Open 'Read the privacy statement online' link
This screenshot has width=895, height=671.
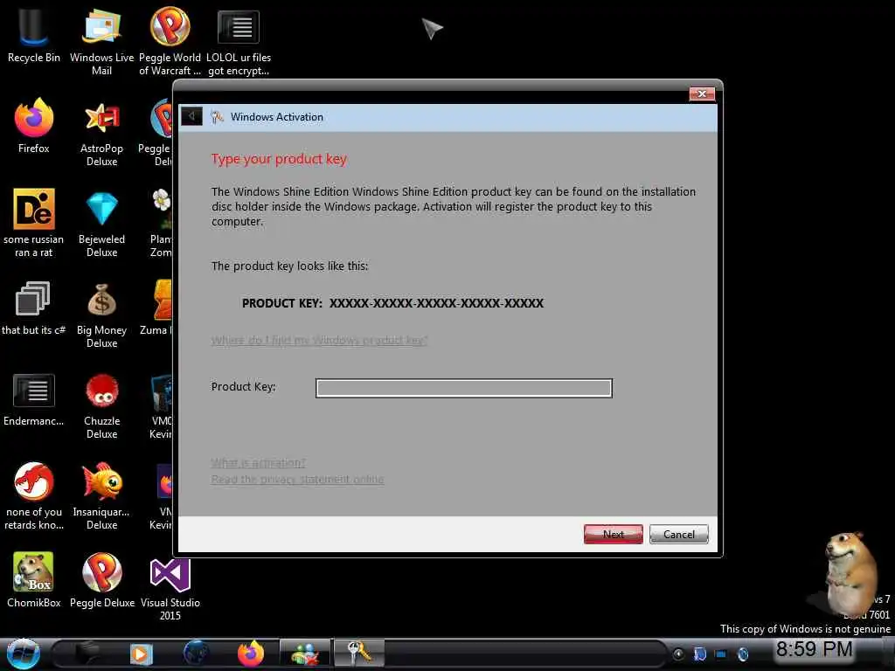coord(297,480)
